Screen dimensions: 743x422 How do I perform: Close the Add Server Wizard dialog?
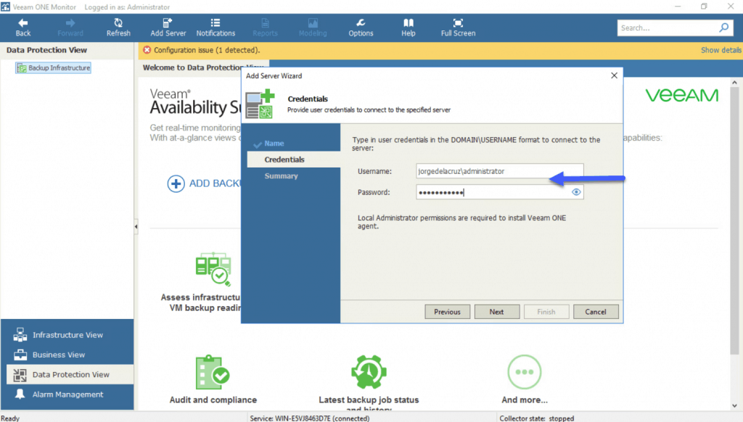click(614, 75)
